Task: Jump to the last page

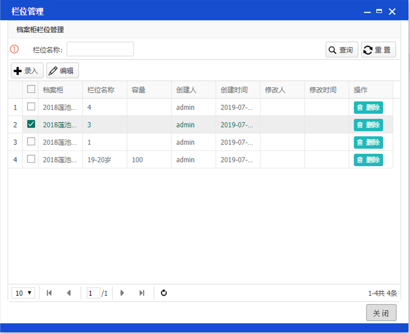Action: click(142, 293)
